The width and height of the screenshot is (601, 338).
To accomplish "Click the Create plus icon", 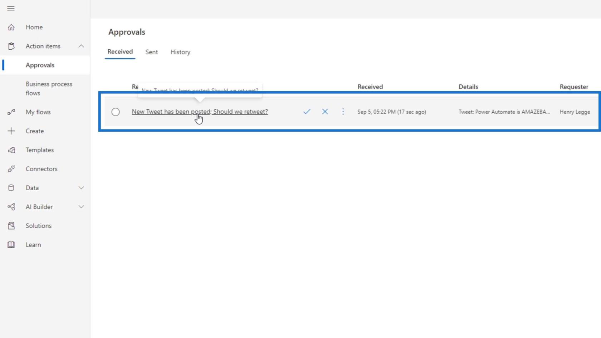I will pyautogui.click(x=11, y=131).
